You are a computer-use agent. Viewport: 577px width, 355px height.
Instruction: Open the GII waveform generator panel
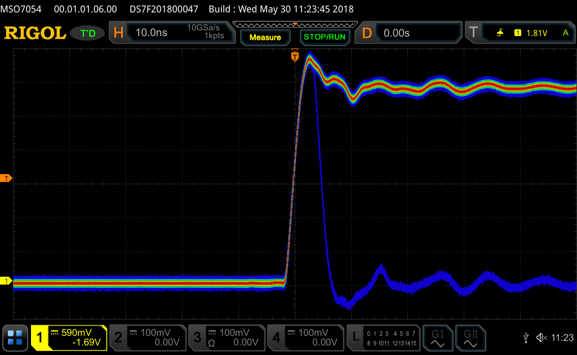[471, 338]
